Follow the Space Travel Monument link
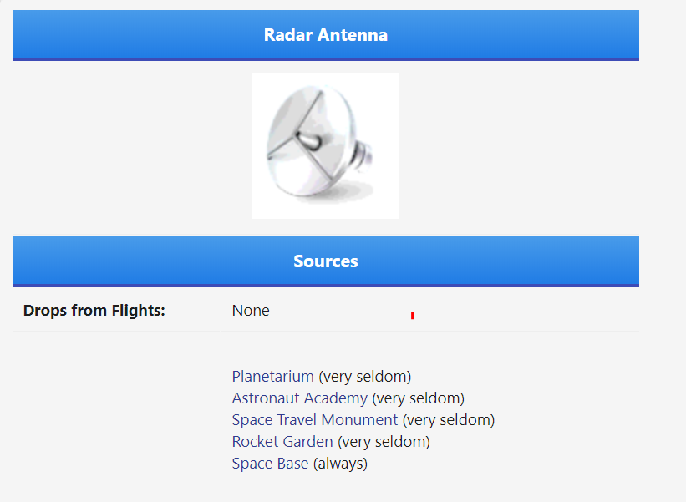The width and height of the screenshot is (686, 502). [315, 420]
